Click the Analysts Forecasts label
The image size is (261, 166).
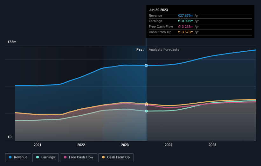pos(164,50)
